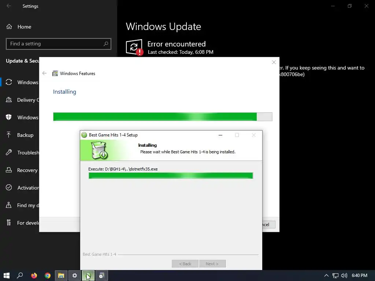Open File Explorer from the taskbar

[61, 276]
